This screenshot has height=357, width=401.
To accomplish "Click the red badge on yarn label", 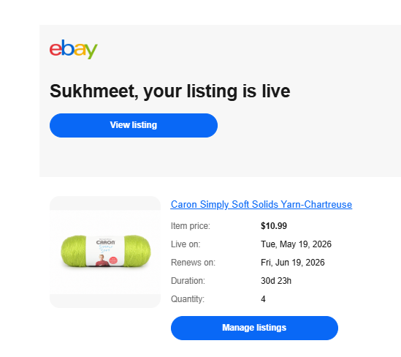I will click(113, 260).
